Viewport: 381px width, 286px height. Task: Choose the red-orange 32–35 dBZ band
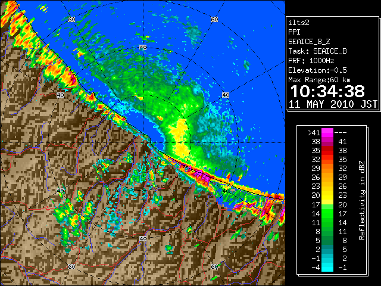pyautogui.click(x=327, y=160)
